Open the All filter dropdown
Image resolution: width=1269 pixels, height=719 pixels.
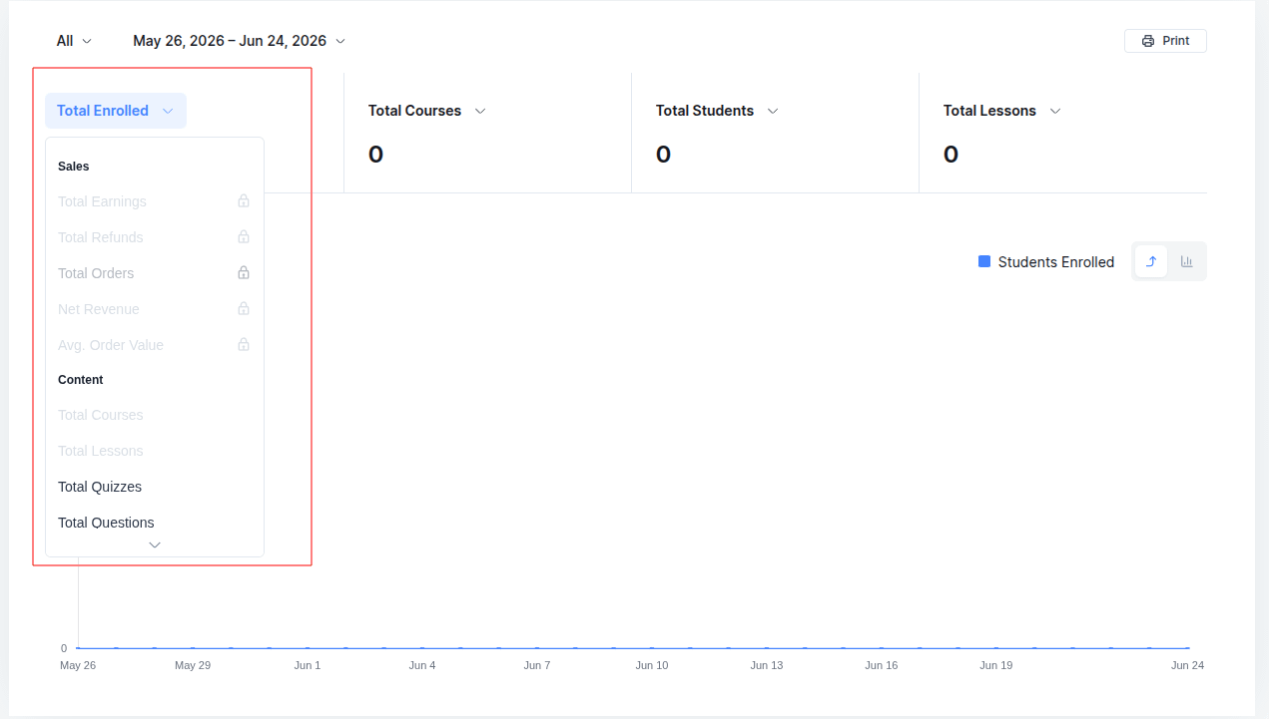coord(74,41)
